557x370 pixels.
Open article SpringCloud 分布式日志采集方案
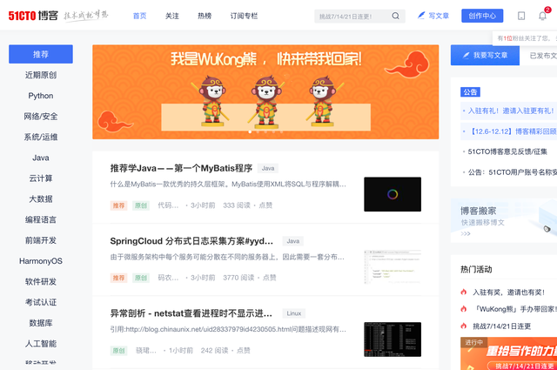tap(191, 241)
